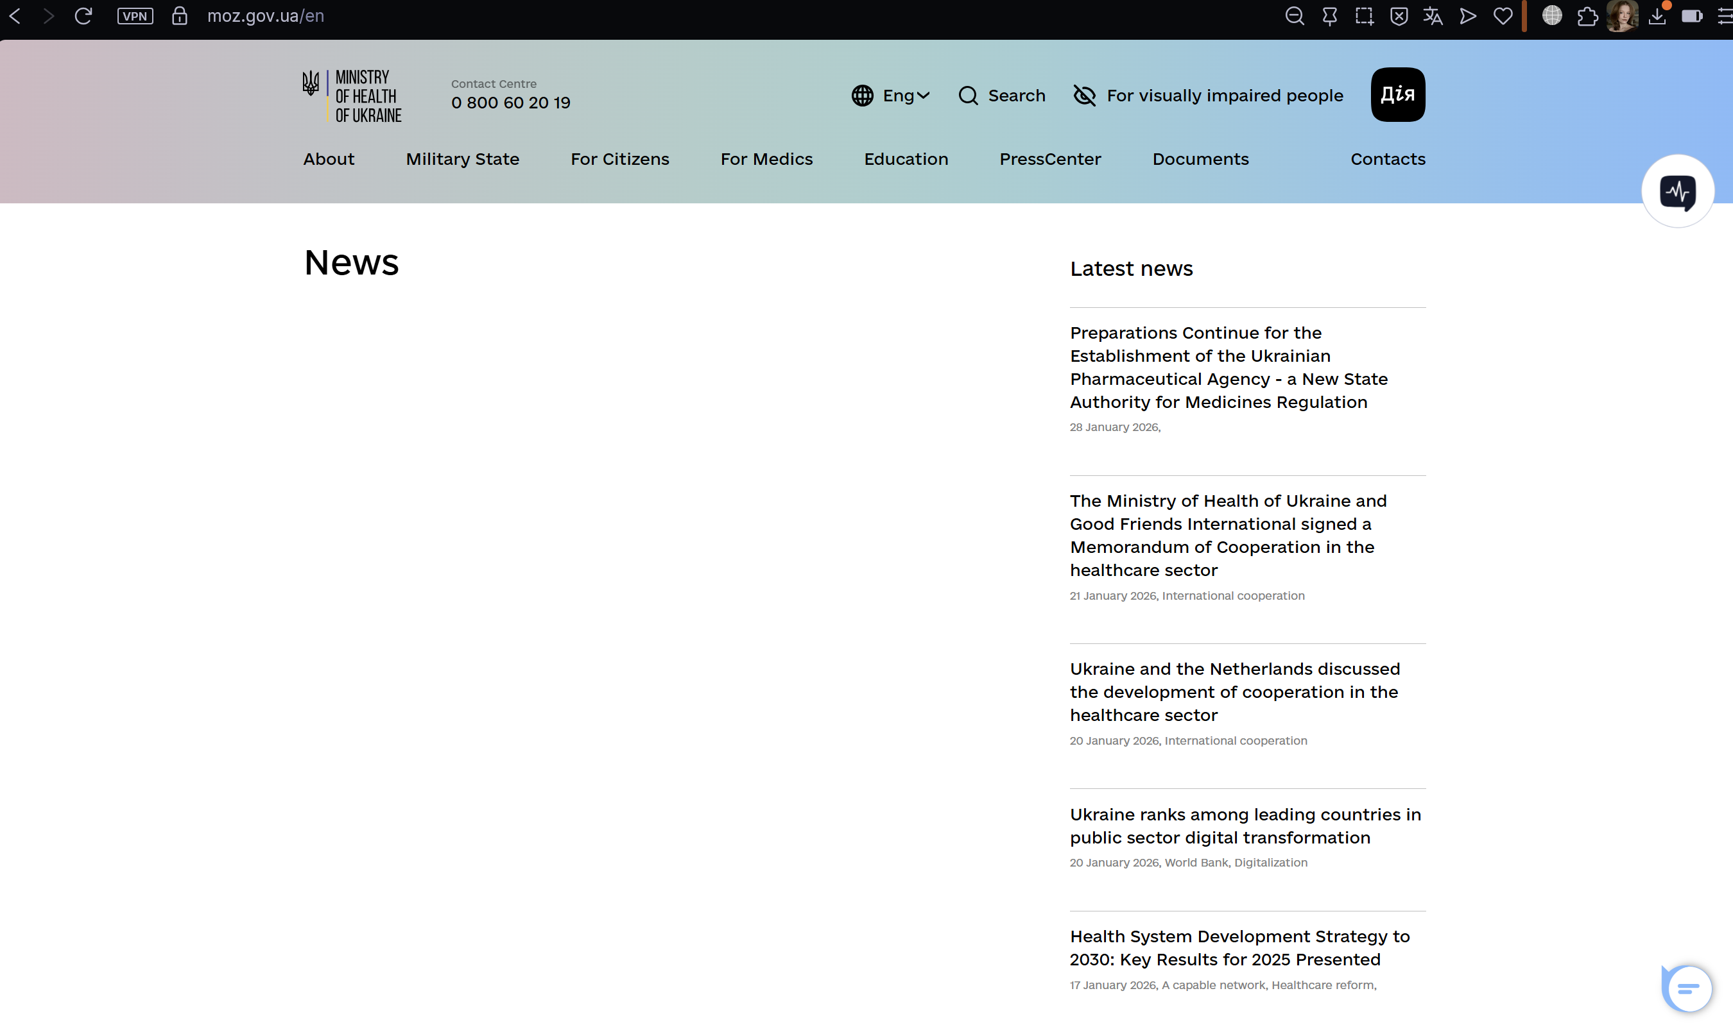Expand the For Citizens menu

pos(619,159)
